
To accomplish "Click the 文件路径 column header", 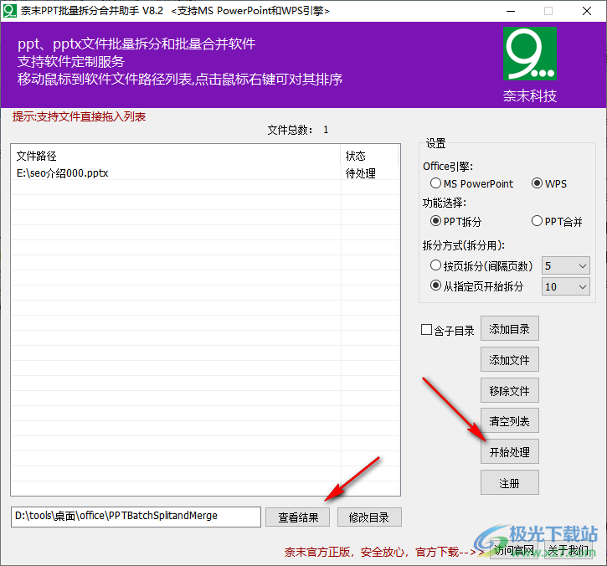I will click(x=176, y=156).
